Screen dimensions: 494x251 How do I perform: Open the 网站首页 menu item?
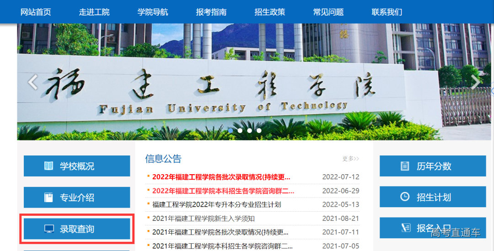click(36, 12)
